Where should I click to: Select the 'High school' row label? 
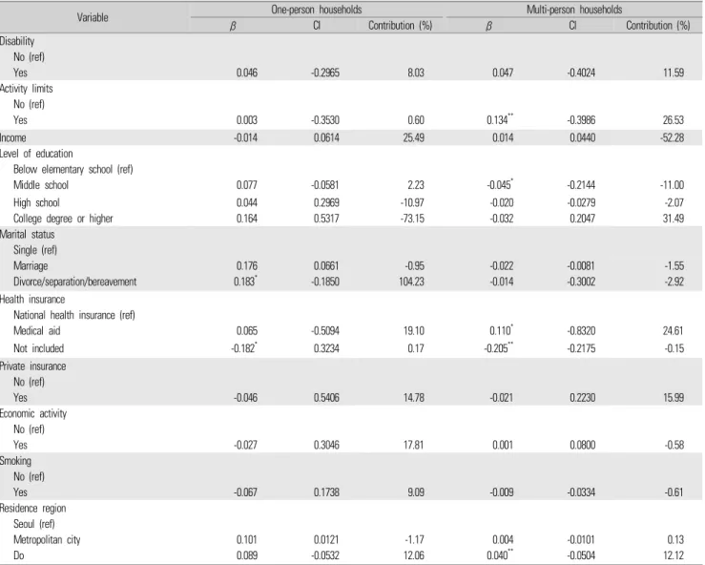click(x=36, y=203)
